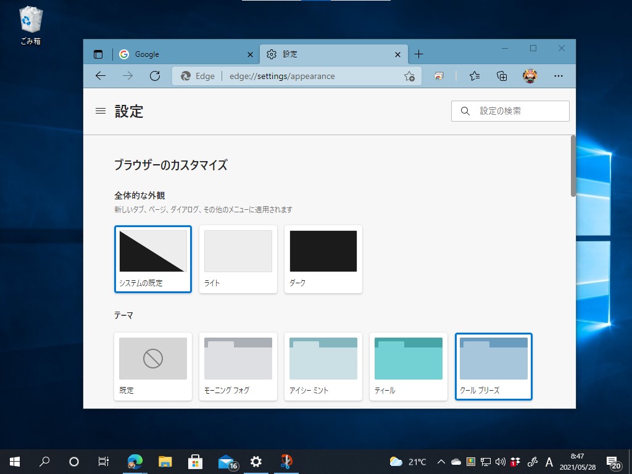Click the edge://settings/appearance address bar
This screenshot has height=474, width=632.
[x=296, y=76]
